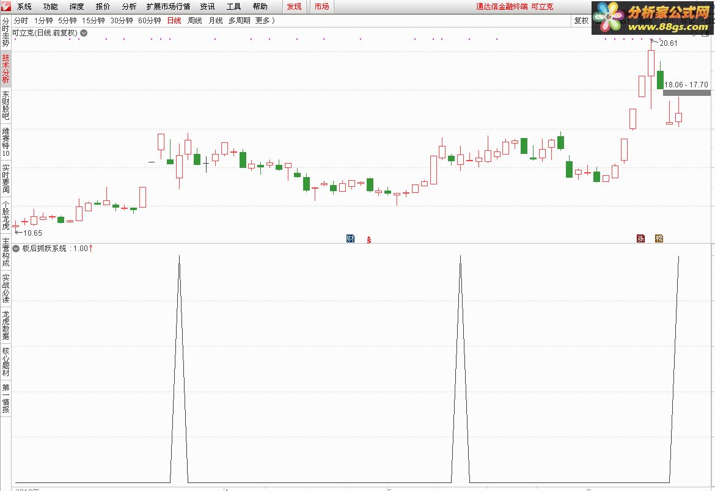This screenshot has height=491, width=715.
Task: Open the 工具 menu
Action: [x=234, y=6]
